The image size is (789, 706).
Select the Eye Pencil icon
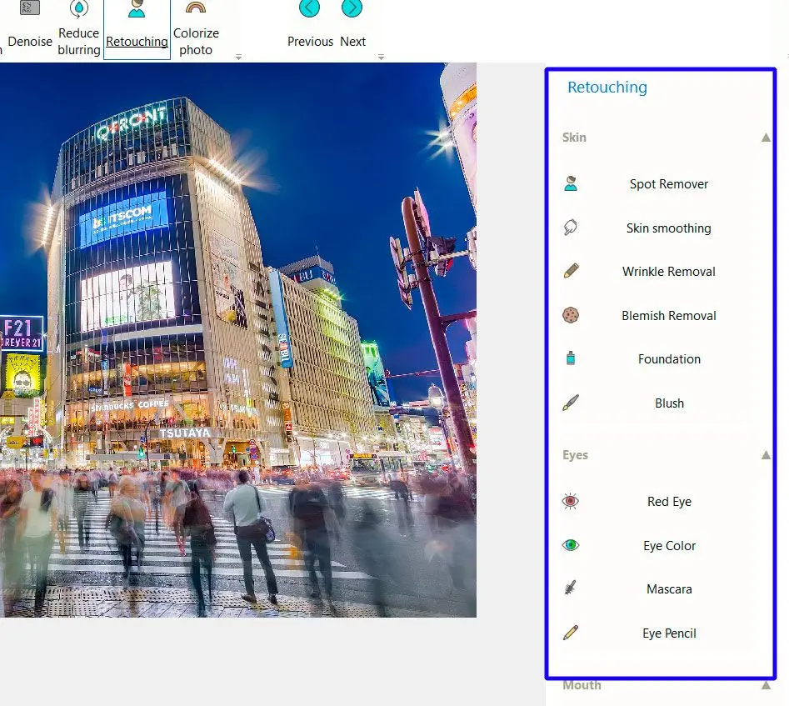point(571,633)
